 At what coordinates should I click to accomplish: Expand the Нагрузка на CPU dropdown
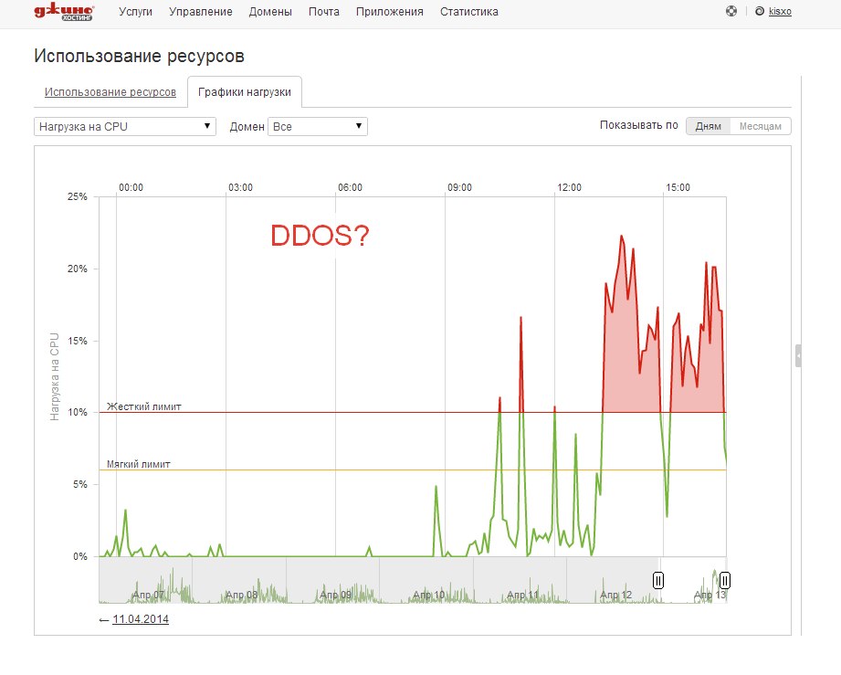[125, 127]
